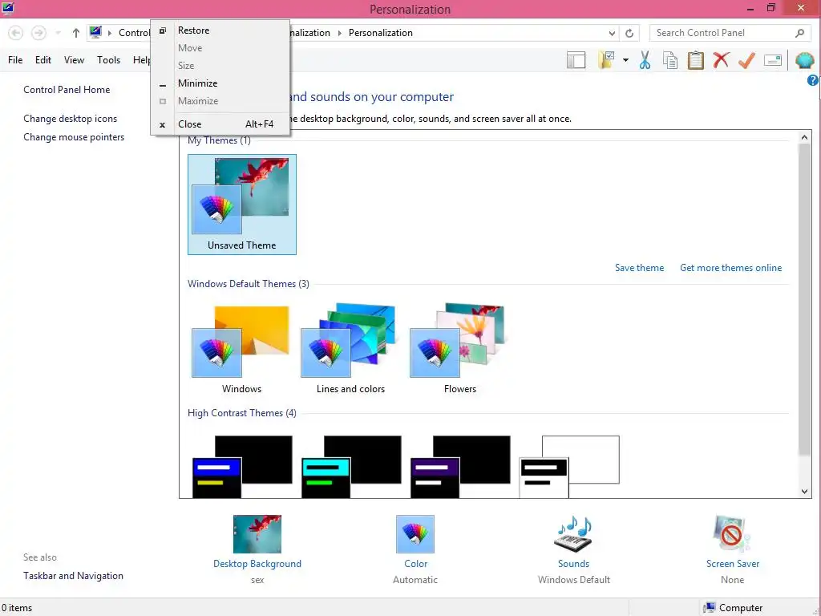Open Change mouse pointers link

pos(74,137)
